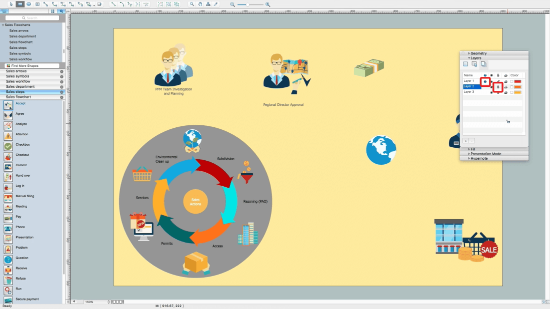550x309 pixels.
Task: Switch to the third Layers panel tab
Action: point(483,64)
